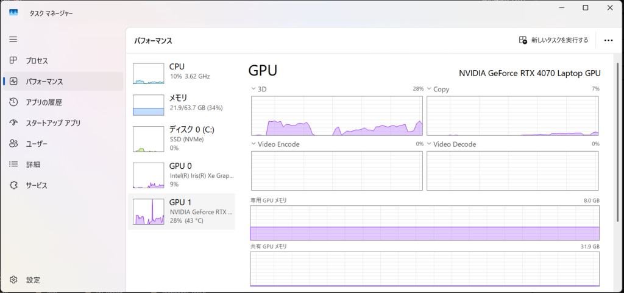Select Disk 0 (C:) performance entry
Viewport: 624px width, 293px height.
[183, 138]
